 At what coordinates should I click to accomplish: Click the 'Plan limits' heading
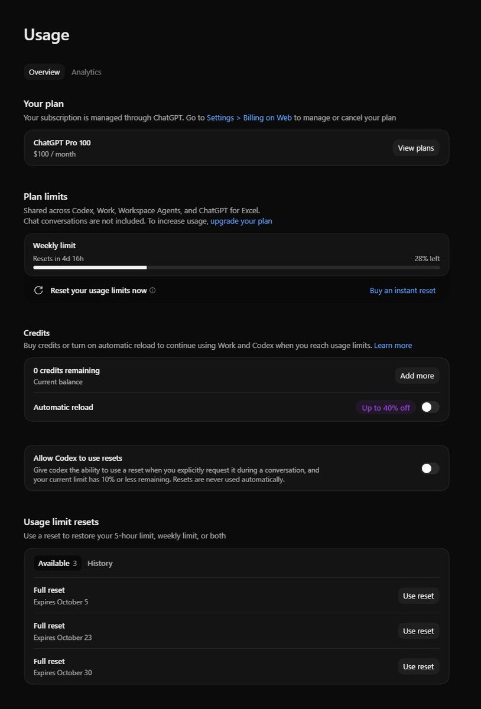point(45,197)
